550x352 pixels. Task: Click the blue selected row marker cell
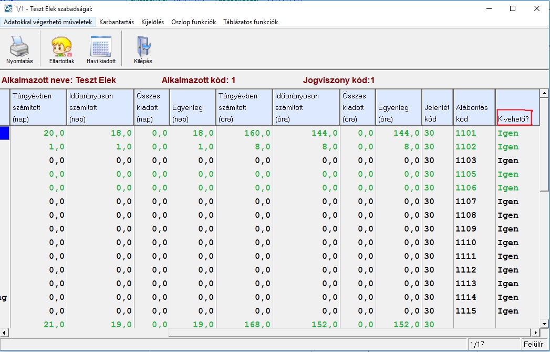pos(5,133)
